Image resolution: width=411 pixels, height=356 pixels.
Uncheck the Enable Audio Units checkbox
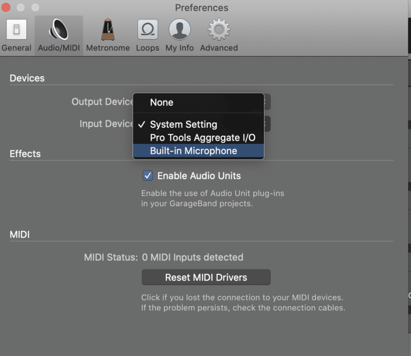[148, 176]
